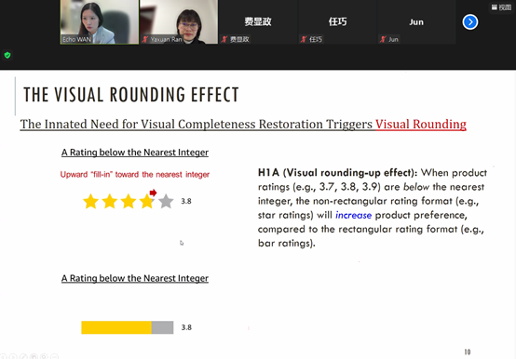
Task: Open the slideshow see-all-slides control
Action: pos(34,356)
